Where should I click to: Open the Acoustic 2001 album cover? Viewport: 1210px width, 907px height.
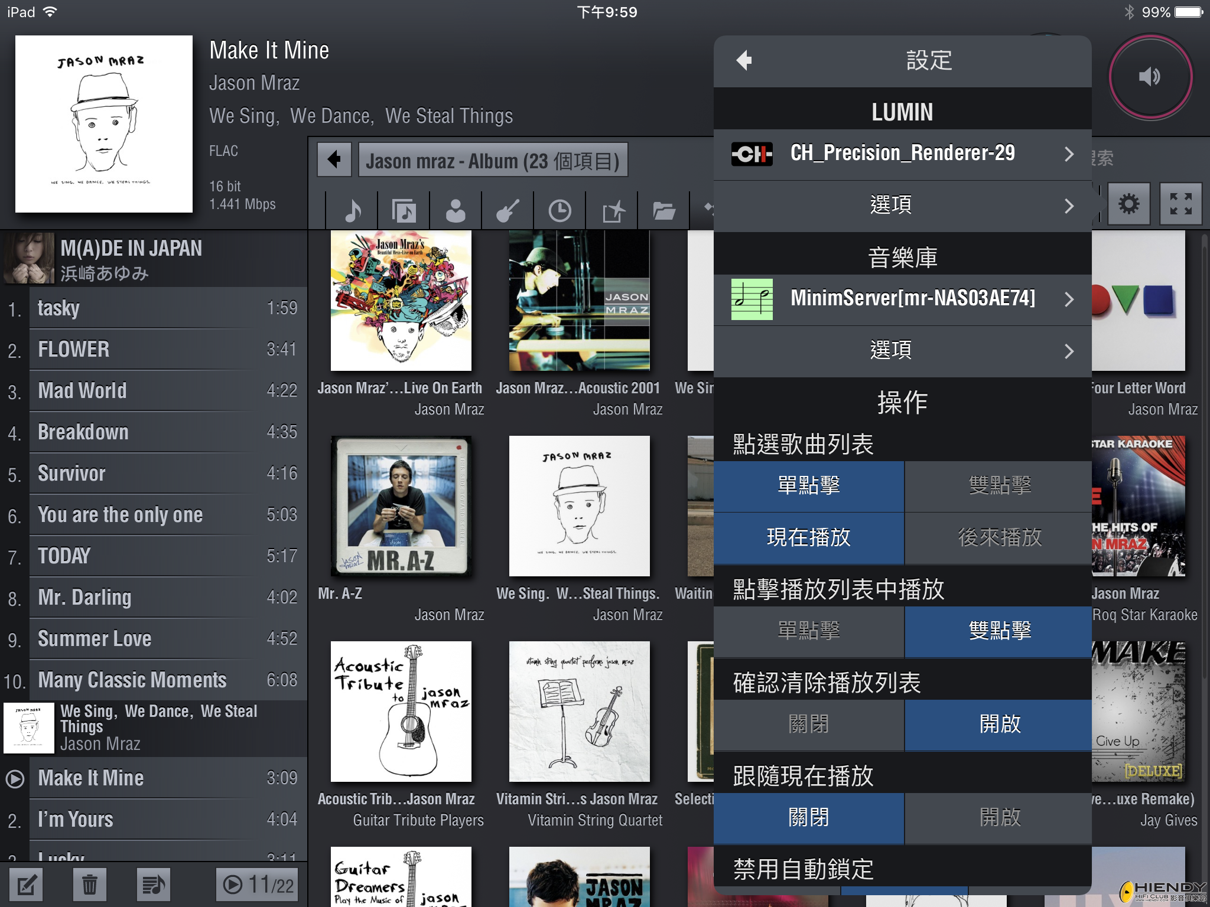tap(580, 301)
